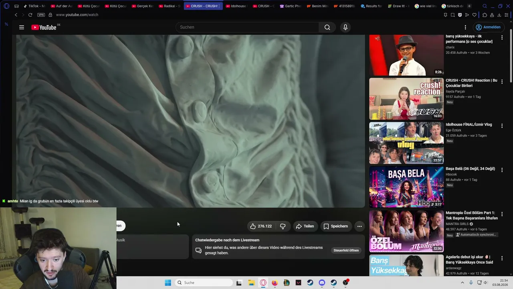513x289 pixels.
Task: Dislike the video with thumbs down
Action: pyautogui.click(x=283, y=226)
